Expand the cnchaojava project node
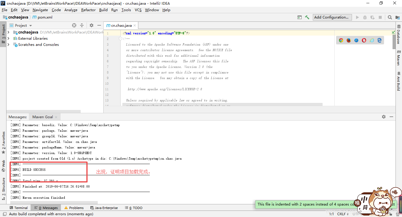The height and width of the screenshot is (217, 402). click(x=9, y=32)
